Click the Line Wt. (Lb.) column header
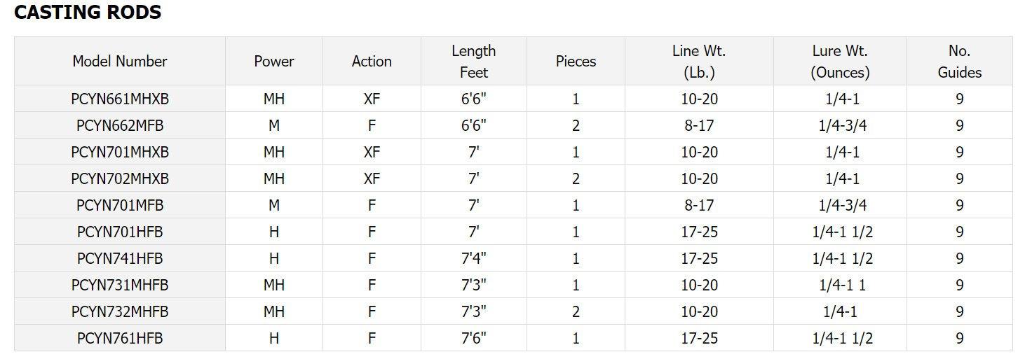Viewport: 1025px width, 359px height. pos(699,62)
